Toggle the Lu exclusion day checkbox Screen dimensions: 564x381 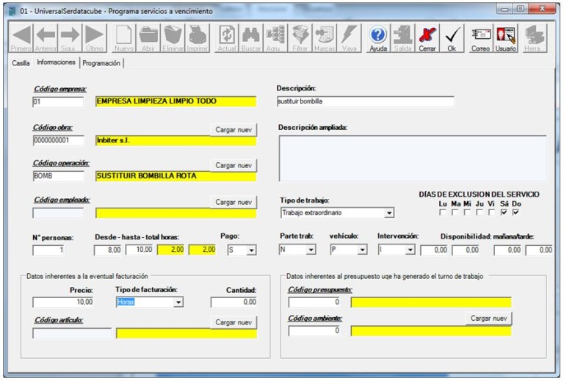(x=443, y=212)
